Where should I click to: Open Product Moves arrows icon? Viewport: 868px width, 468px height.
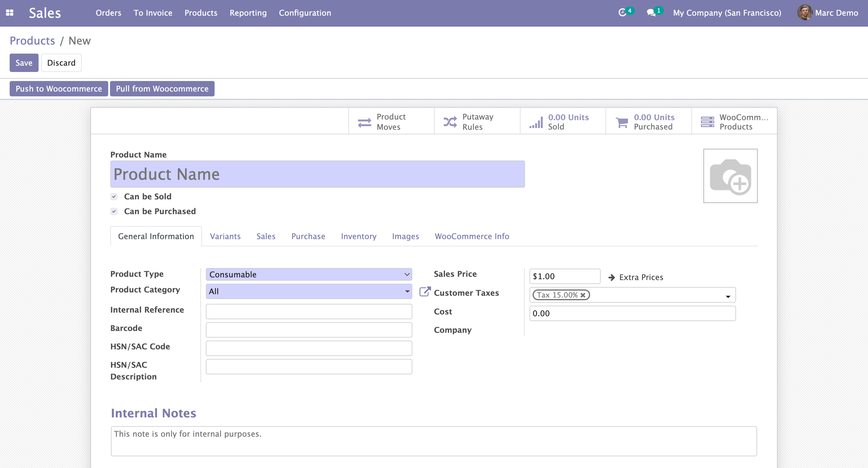point(364,122)
